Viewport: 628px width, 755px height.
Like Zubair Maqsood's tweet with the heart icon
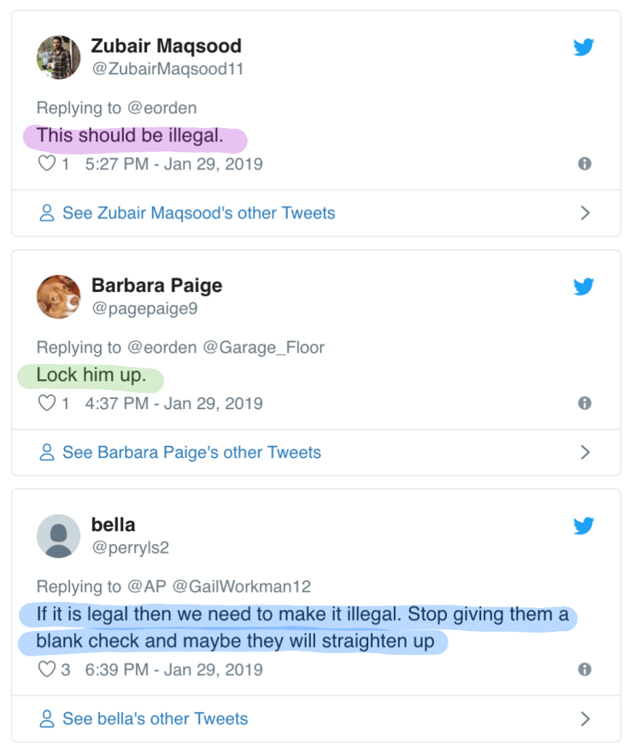(x=46, y=163)
